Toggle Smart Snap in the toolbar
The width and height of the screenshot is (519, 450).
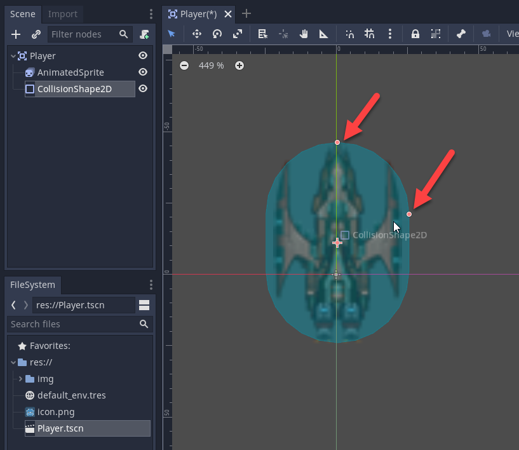pos(349,34)
